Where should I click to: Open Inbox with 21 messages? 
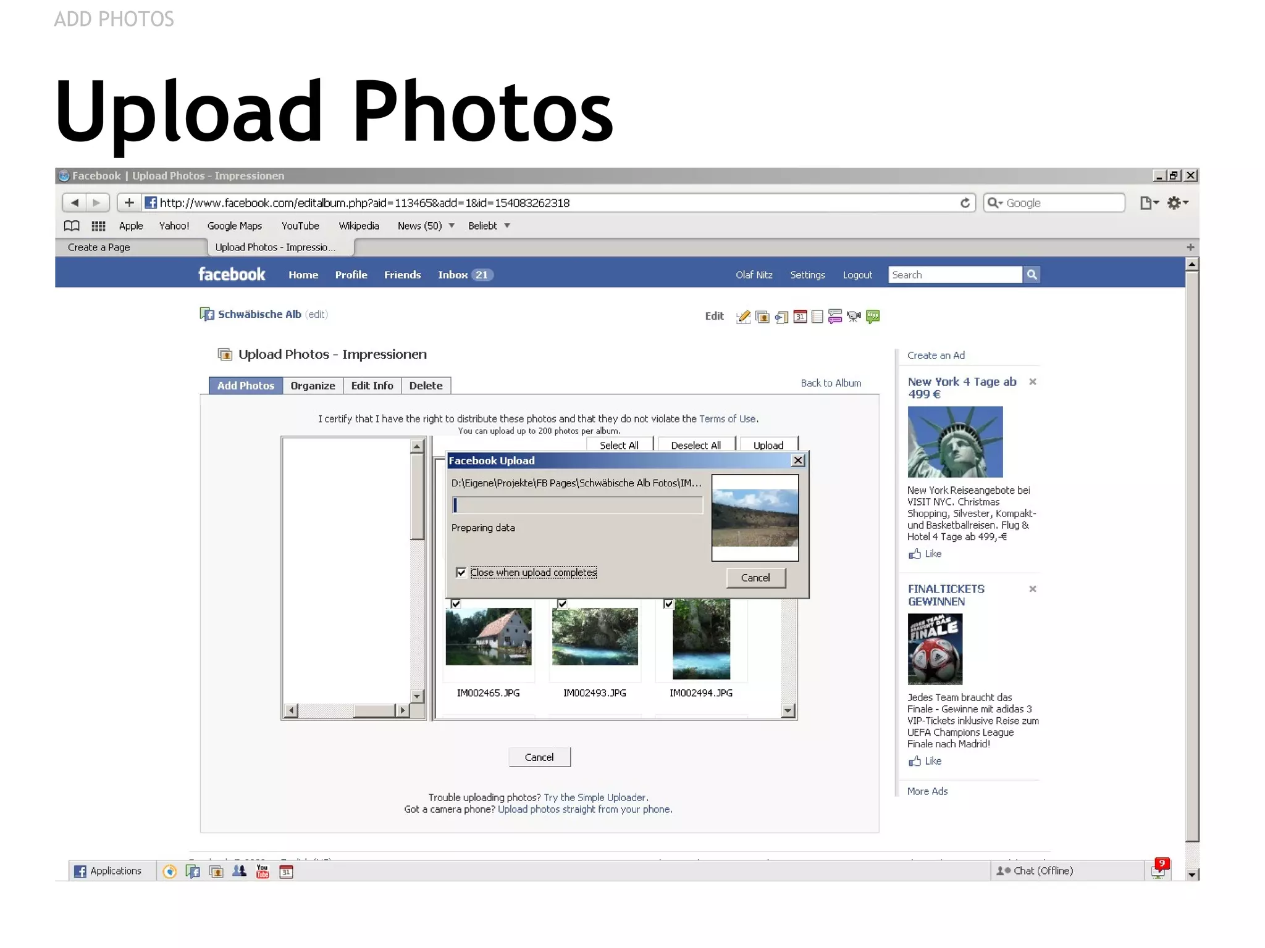(466, 275)
